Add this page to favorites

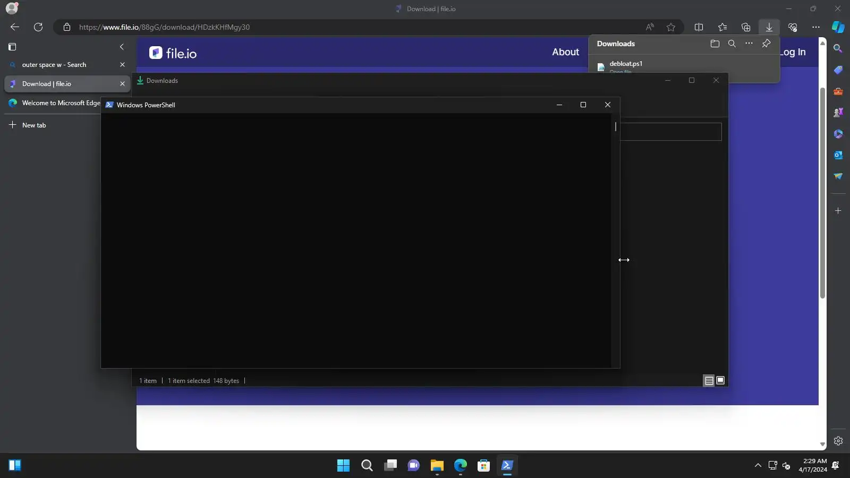(x=671, y=27)
